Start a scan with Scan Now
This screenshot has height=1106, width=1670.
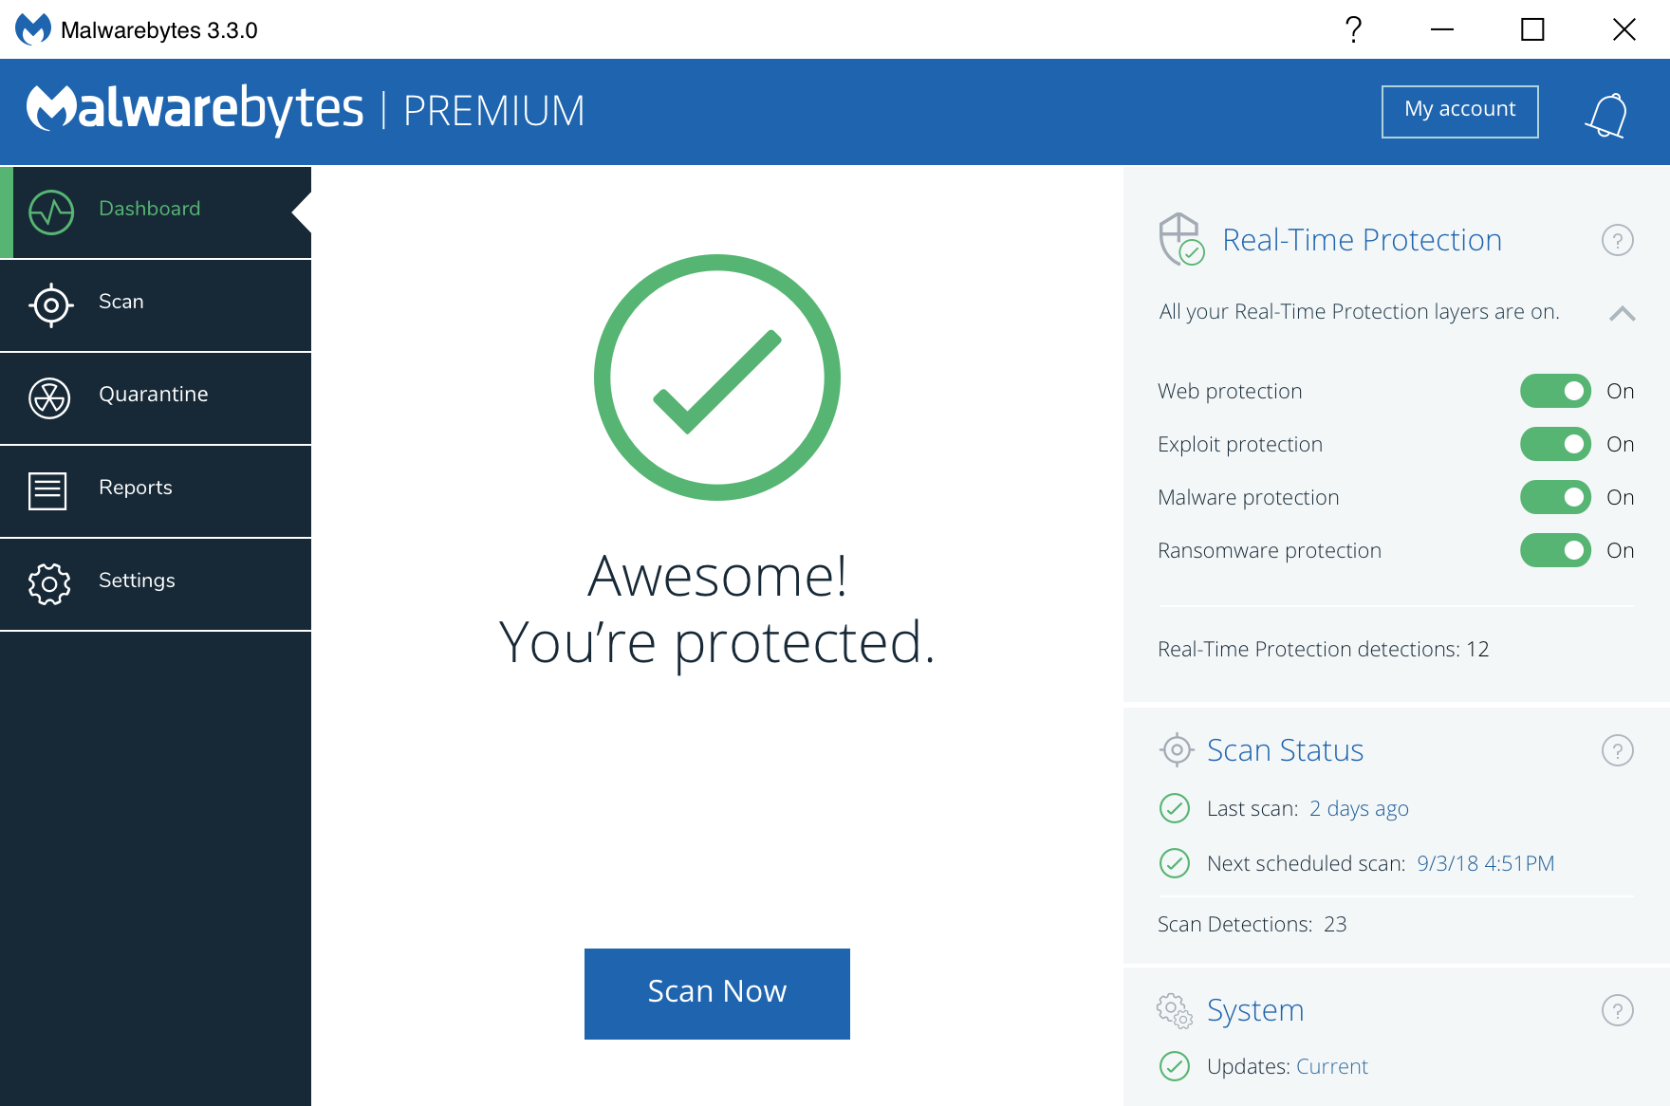tap(717, 994)
